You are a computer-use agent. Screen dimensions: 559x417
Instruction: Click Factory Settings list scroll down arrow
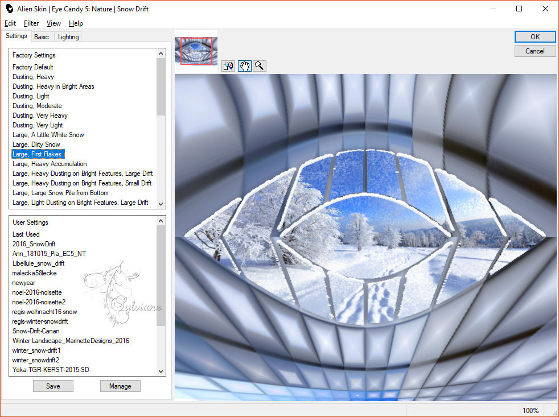click(x=161, y=204)
